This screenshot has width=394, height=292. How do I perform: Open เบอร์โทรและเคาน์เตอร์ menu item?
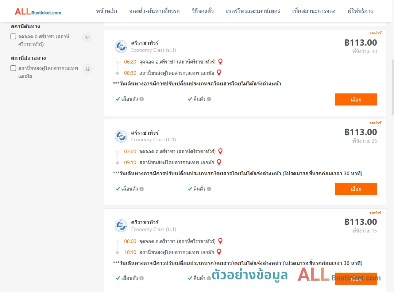253,11
